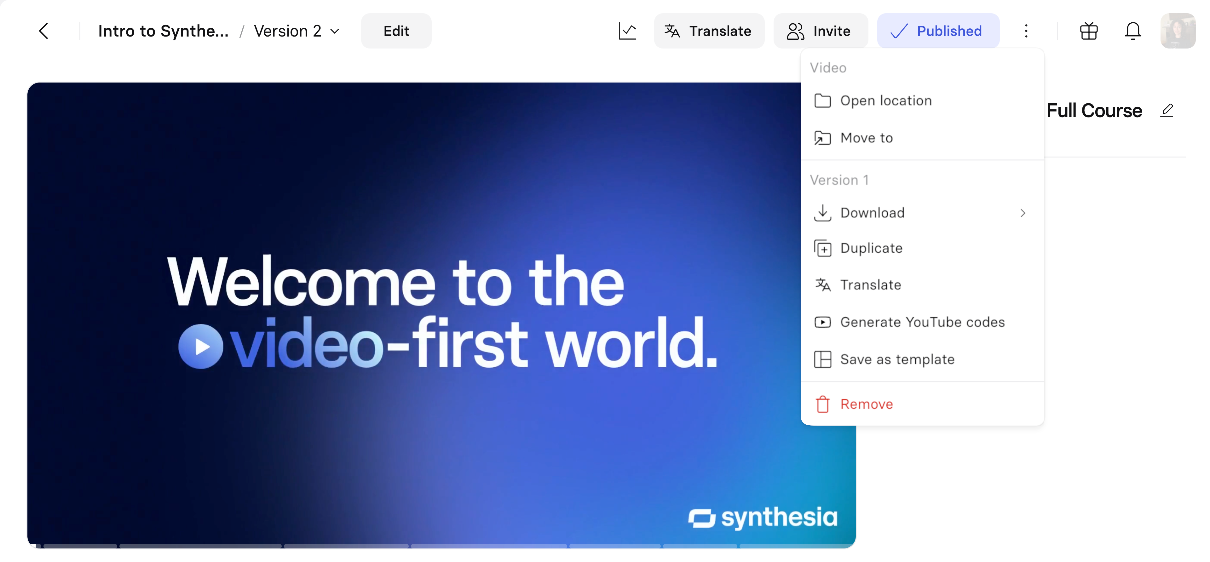Click the Edit button
1210x562 pixels.
click(x=396, y=31)
